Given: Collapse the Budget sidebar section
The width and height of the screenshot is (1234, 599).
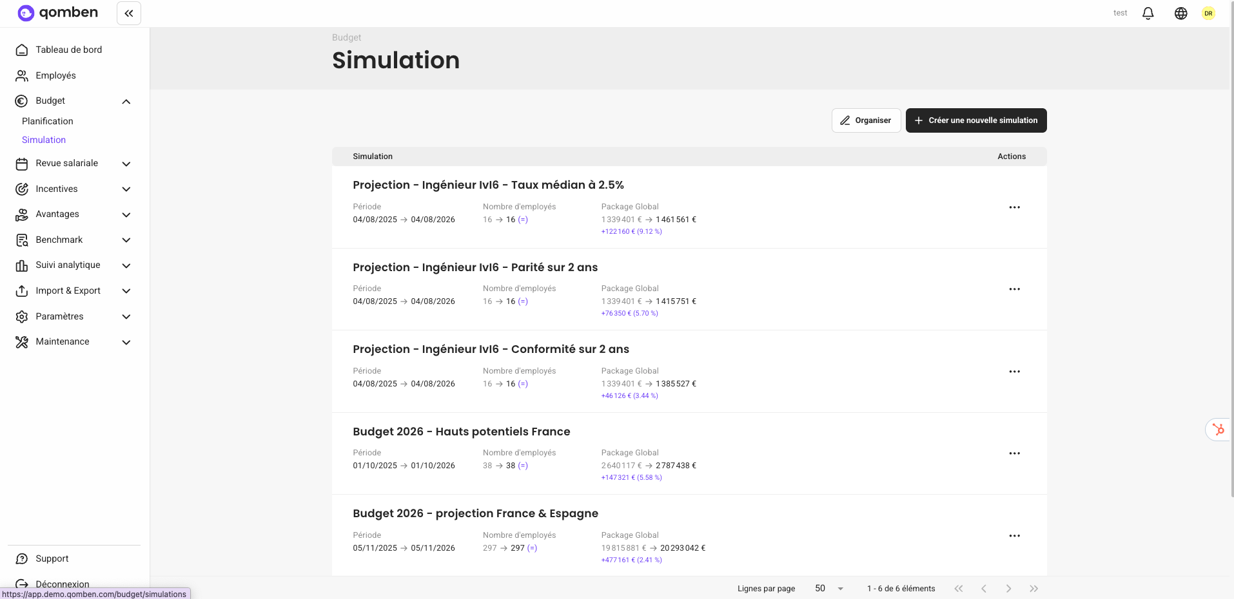Looking at the screenshot, I should [126, 101].
